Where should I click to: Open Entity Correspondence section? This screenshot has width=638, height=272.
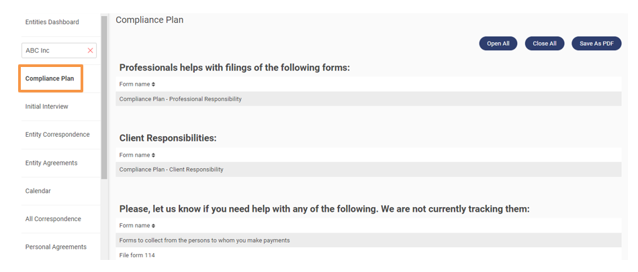[x=57, y=135]
